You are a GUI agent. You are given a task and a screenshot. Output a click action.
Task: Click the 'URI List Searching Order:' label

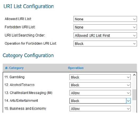point(25,35)
